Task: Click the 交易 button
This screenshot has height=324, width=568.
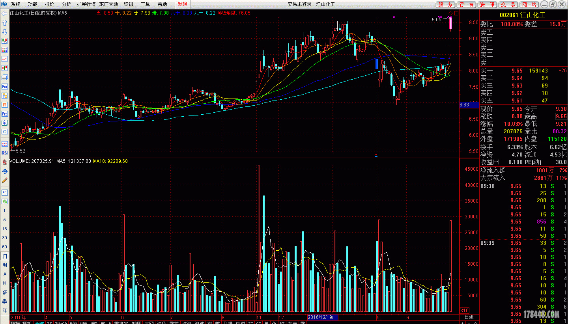Action: [508, 4]
